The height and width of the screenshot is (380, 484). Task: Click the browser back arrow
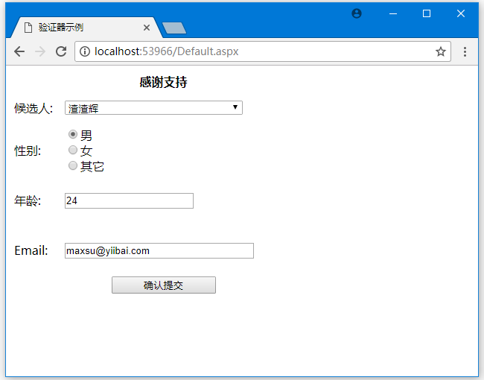coord(19,51)
